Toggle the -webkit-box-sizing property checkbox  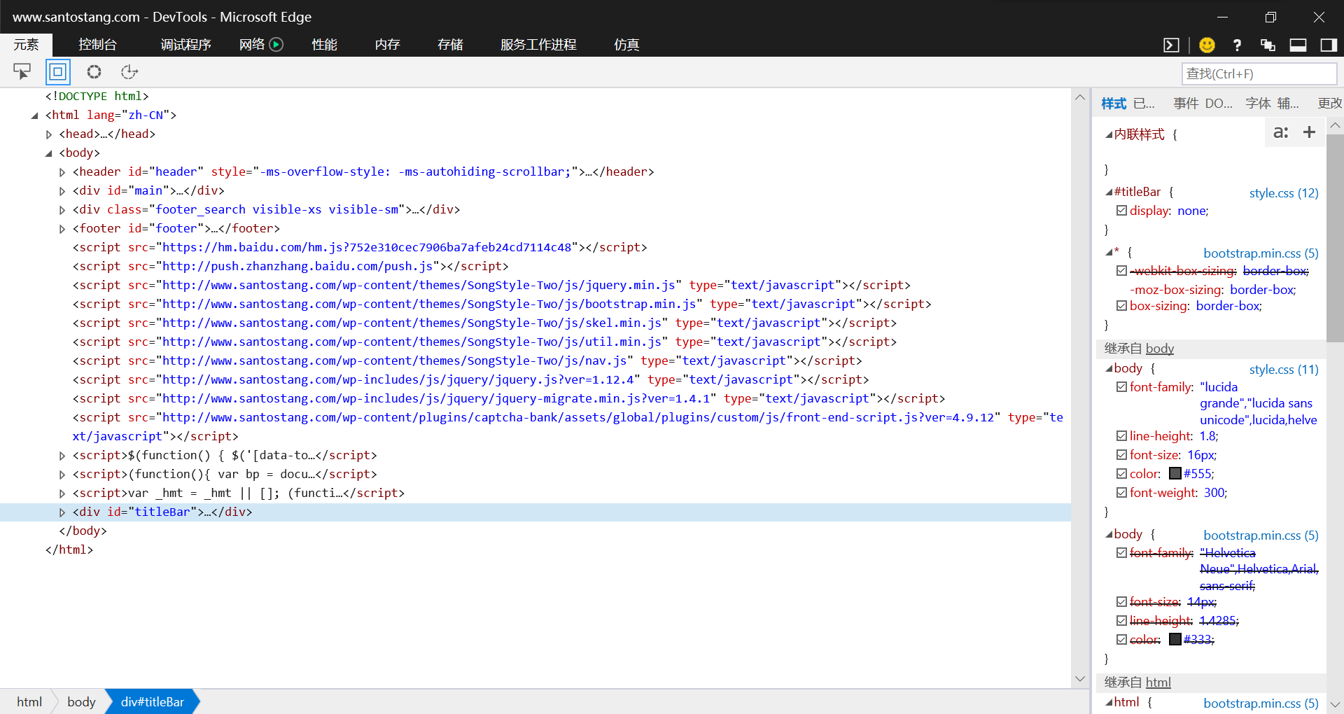point(1121,270)
